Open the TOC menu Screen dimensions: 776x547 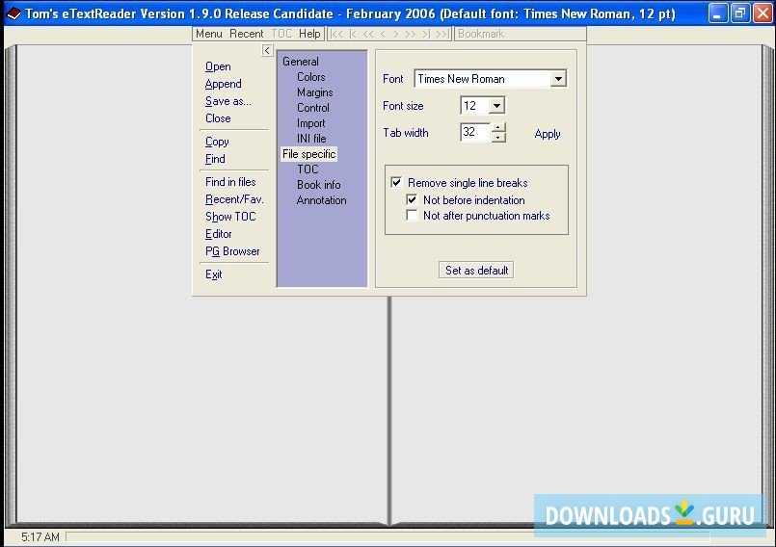coord(281,34)
